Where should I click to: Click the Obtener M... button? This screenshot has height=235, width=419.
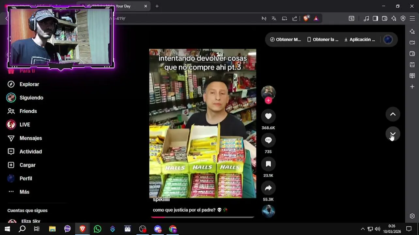point(285,39)
